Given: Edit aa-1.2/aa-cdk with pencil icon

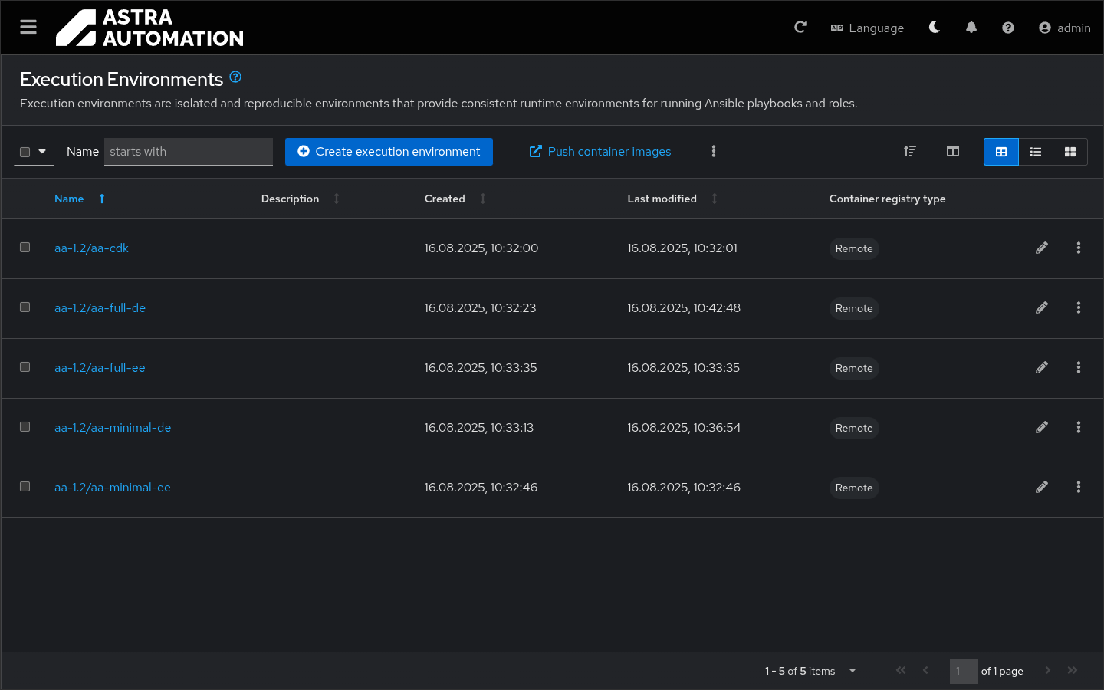Looking at the screenshot, I should 1042,248.
